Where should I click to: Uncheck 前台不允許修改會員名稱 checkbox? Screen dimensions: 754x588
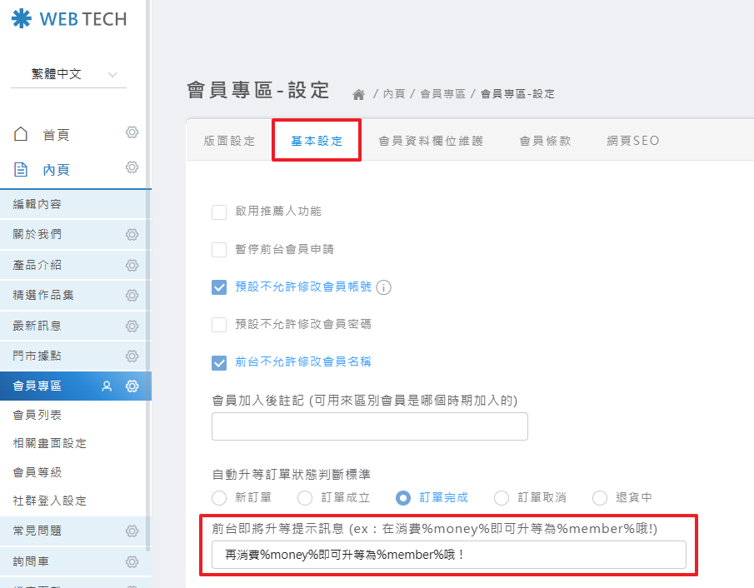pos(219,362)
